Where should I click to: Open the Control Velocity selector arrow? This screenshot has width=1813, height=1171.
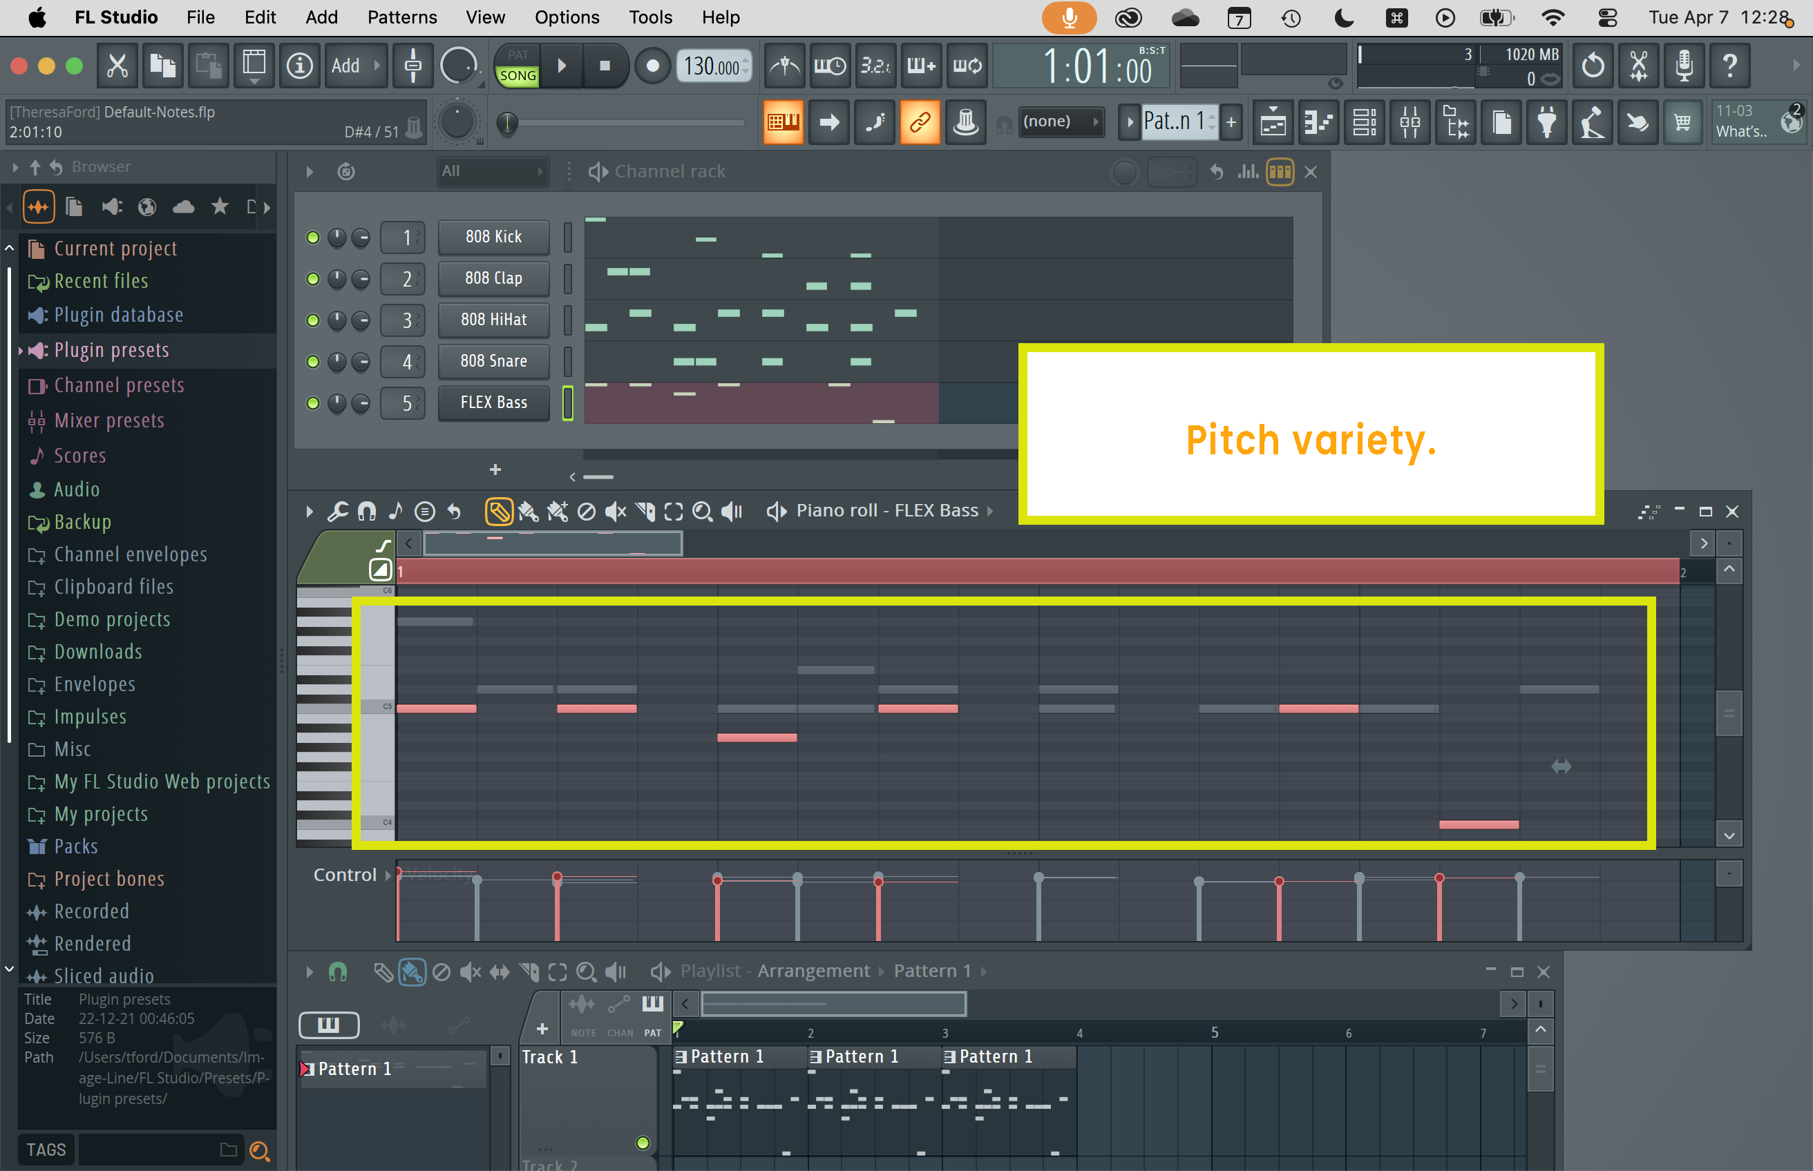point(388,875)
